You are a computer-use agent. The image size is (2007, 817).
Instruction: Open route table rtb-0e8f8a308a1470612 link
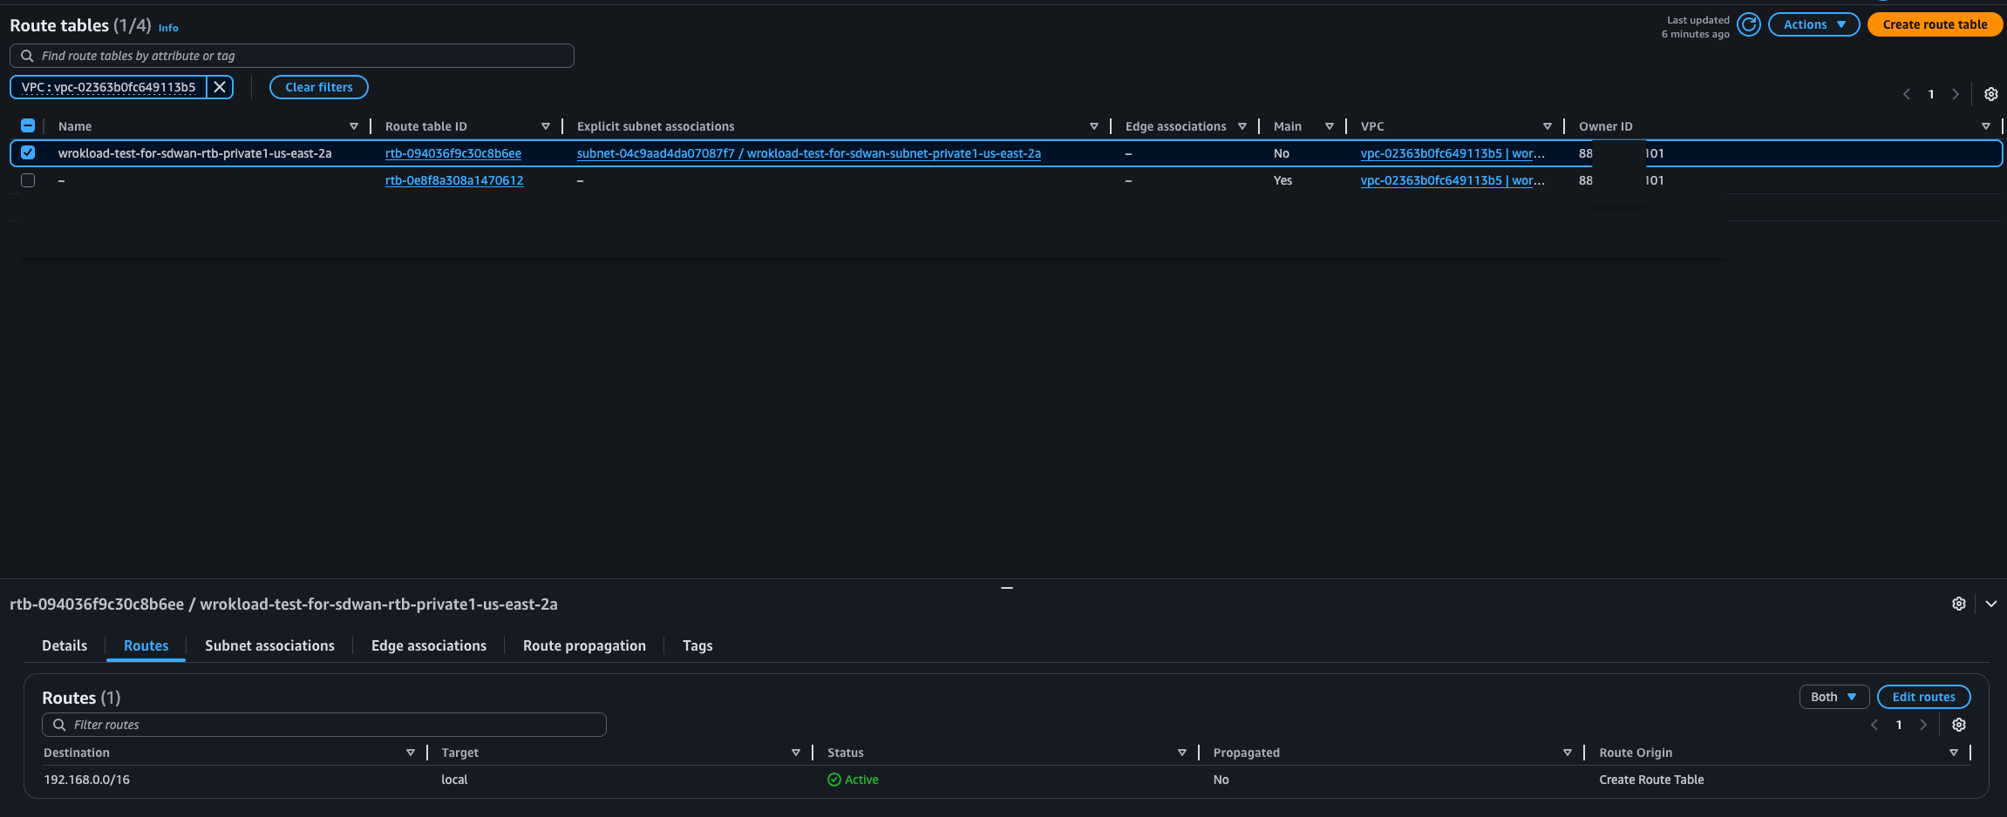click(x=454, y=180)
